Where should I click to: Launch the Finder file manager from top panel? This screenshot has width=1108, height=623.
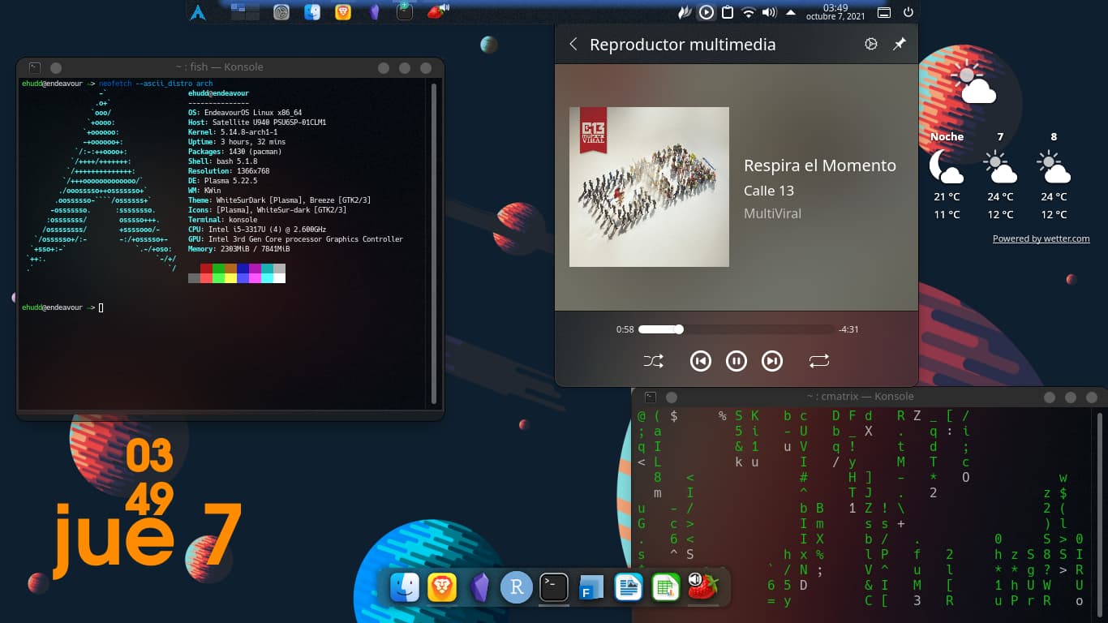(312, 12)
